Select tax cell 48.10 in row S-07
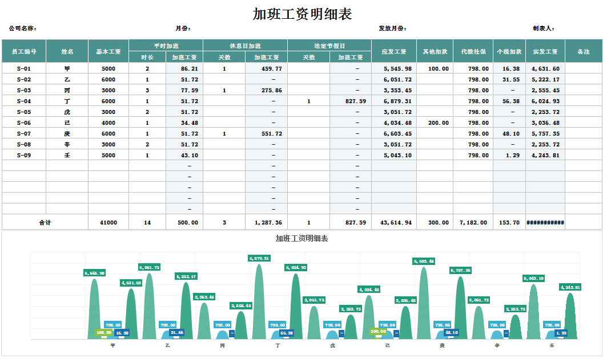 click(x=509, y=133)
